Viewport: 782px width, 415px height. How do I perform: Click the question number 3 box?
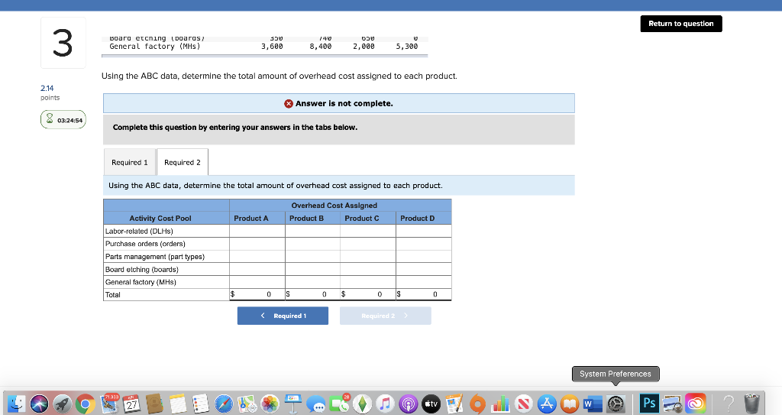click(x=63, y=43)
